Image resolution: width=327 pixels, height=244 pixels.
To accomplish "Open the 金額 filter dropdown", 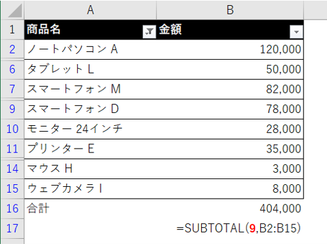I will [x=297, y=32].
